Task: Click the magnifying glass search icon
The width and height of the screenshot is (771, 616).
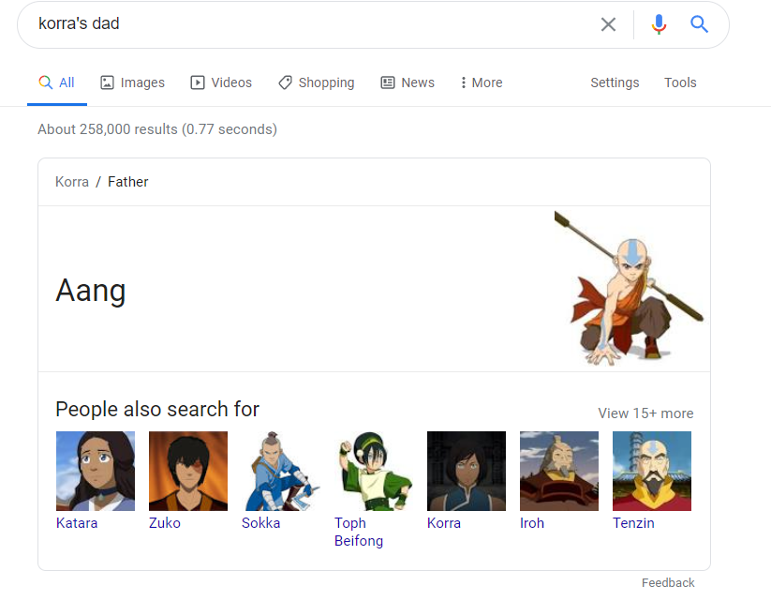Action: pyautogui.click(x=699, y=24)
